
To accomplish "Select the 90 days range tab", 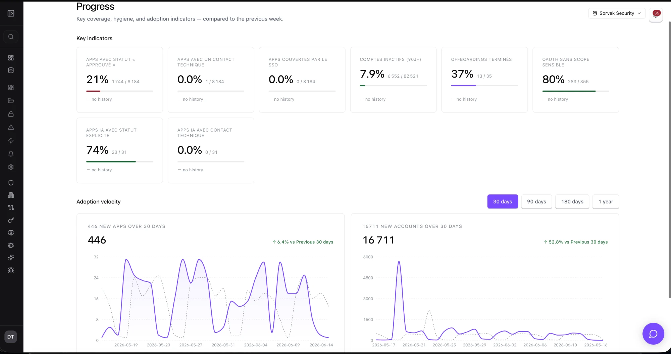I will point(536,202).
